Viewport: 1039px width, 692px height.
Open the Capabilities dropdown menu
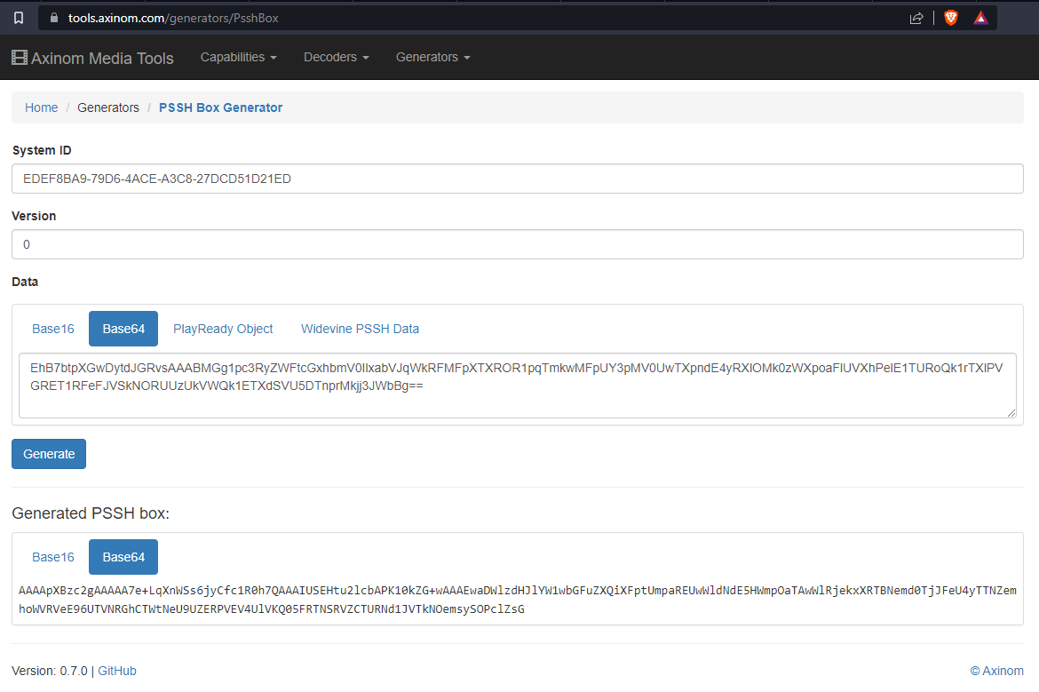click(239, 57)
